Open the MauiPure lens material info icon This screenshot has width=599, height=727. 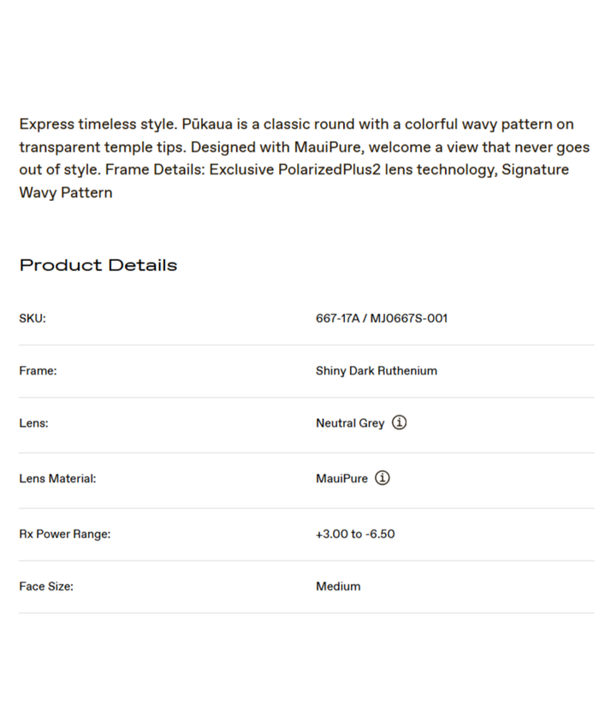383,478
